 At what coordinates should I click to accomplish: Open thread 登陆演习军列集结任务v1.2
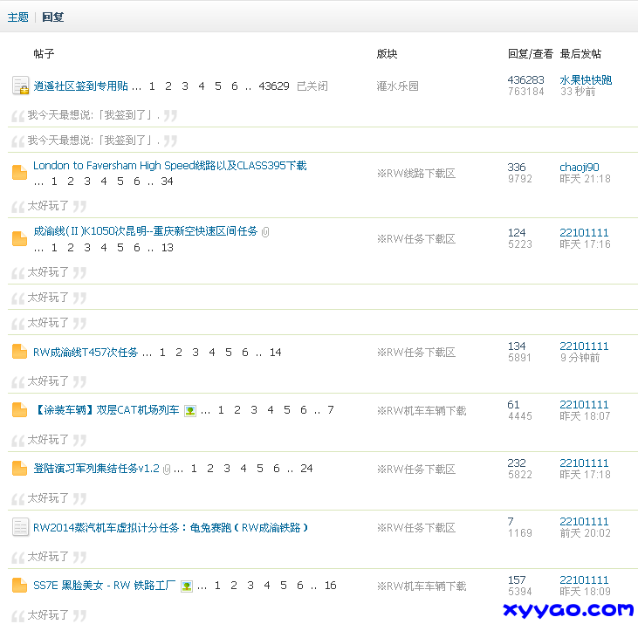(96, 469)
